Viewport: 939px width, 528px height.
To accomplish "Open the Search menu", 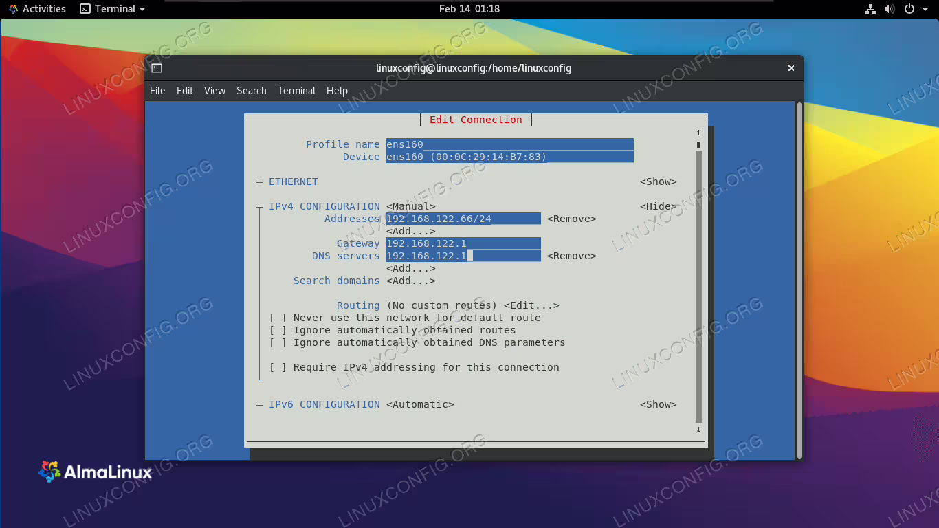I will [252, 91].
